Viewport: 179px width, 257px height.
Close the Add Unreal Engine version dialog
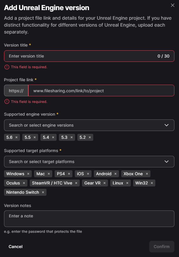coord(173,5)
